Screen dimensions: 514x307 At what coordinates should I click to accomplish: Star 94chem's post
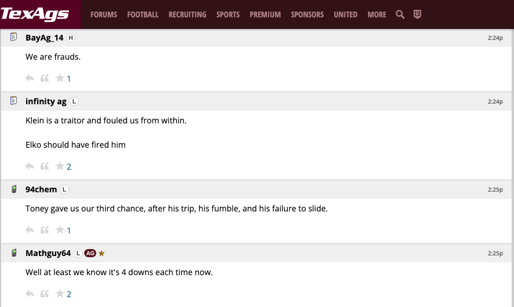[x=60, y=230]
